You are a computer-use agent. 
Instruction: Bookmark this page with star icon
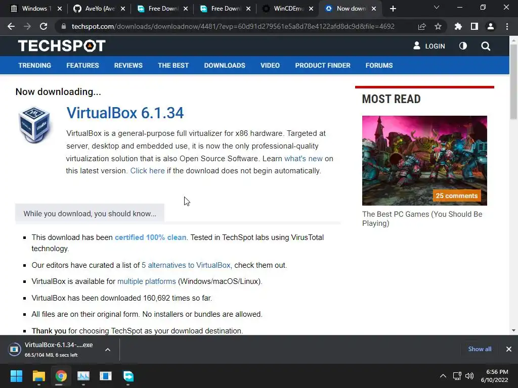438,26
